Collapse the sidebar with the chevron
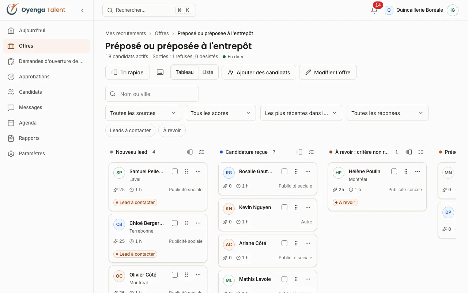Screen dimensions: 468x293 click(x=82, y=10)
